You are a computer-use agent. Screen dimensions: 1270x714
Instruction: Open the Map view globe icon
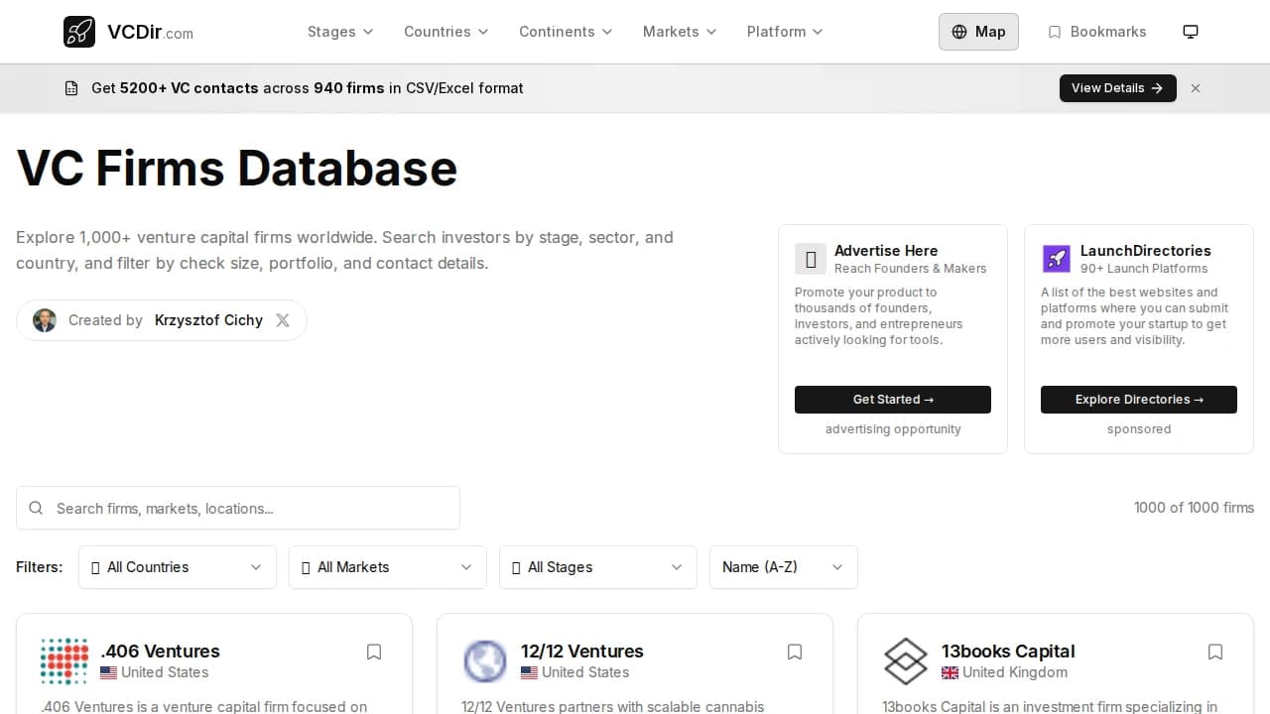point(958,32)
